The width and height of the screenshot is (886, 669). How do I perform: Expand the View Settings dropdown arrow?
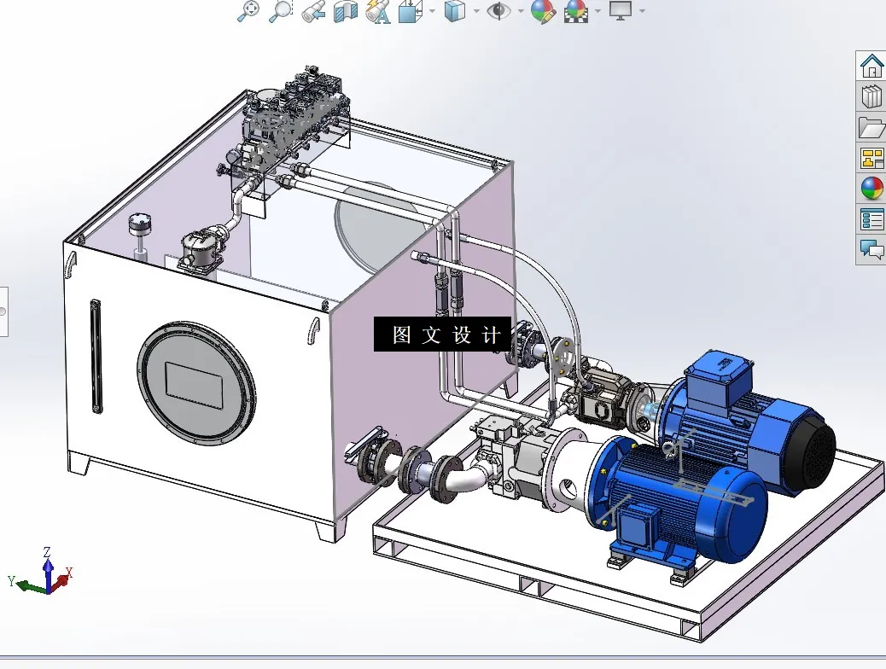[642, 11]
